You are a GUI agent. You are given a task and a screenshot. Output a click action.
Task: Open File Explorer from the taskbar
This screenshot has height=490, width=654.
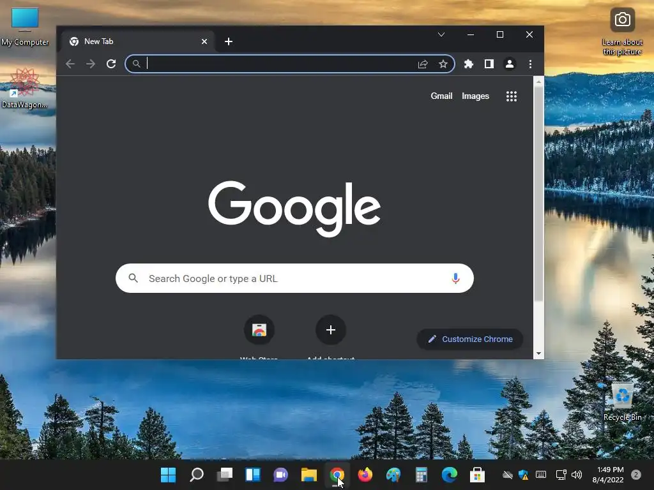pos(309,475)
